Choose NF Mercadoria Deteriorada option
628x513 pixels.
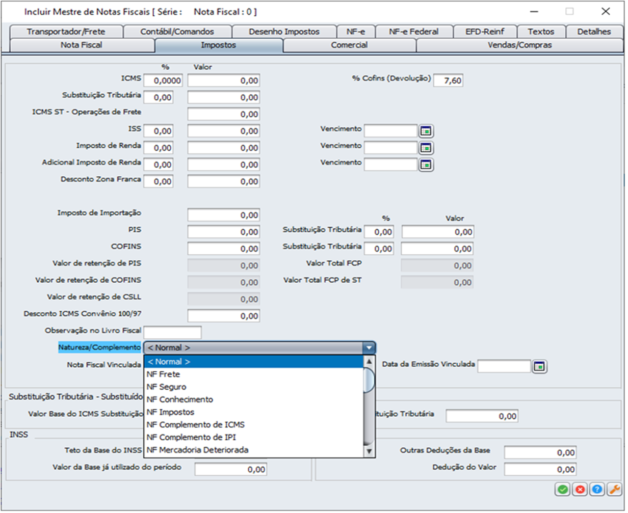pos(254,450)
